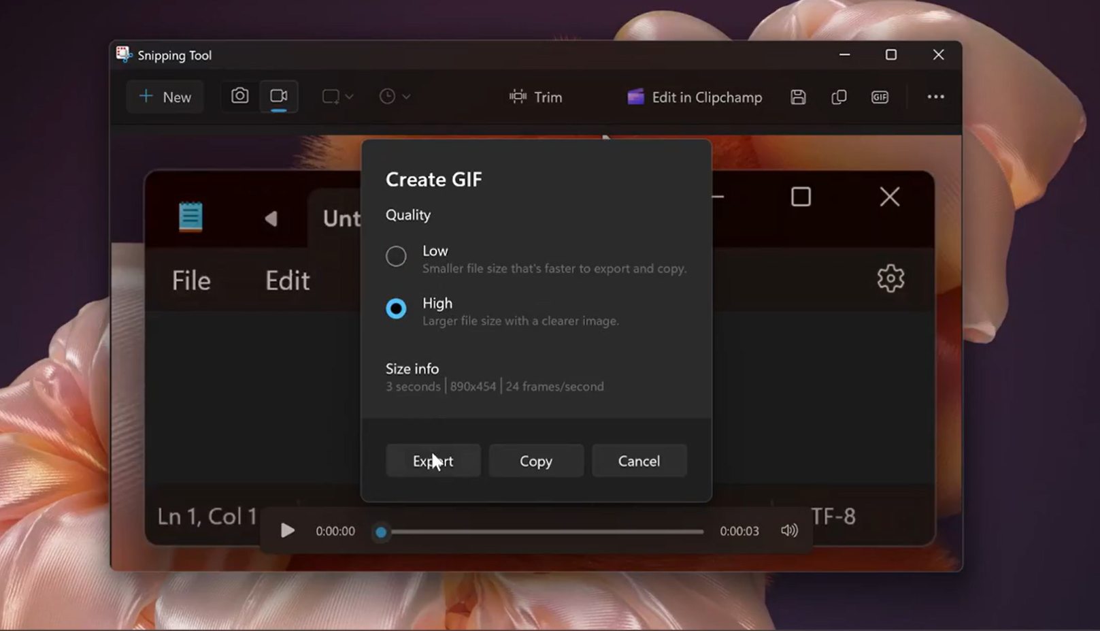Click the Copy icon in toolbar

[839, 97]
